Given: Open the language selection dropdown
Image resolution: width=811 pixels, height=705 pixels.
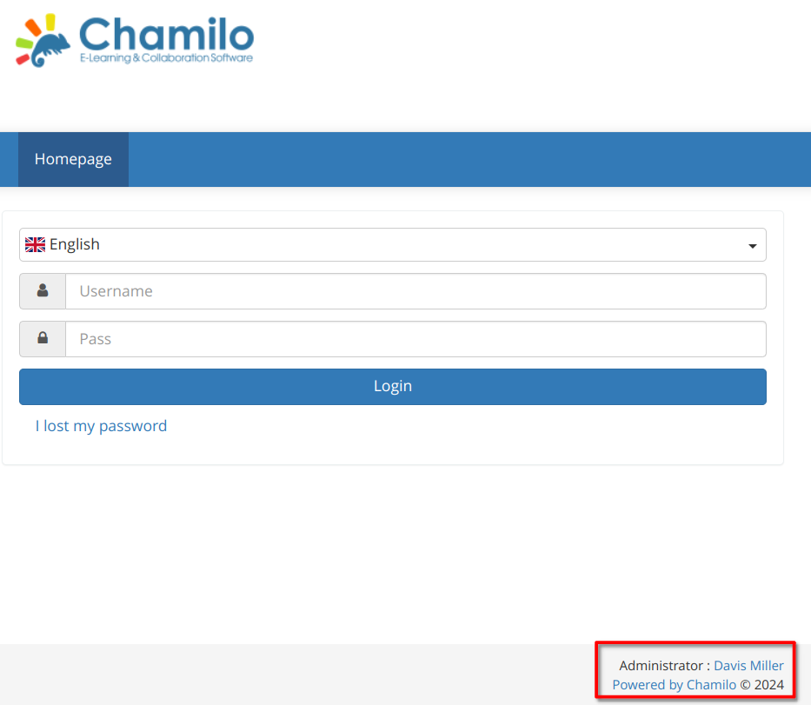Looking at the screenshot, I should tap(393, 244).
